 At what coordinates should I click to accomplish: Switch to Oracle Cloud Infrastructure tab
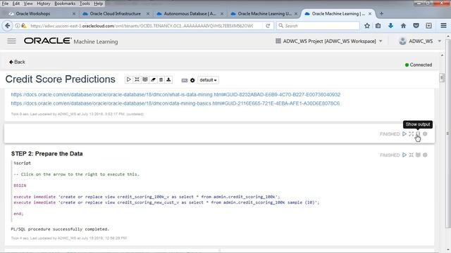[116, 14]
